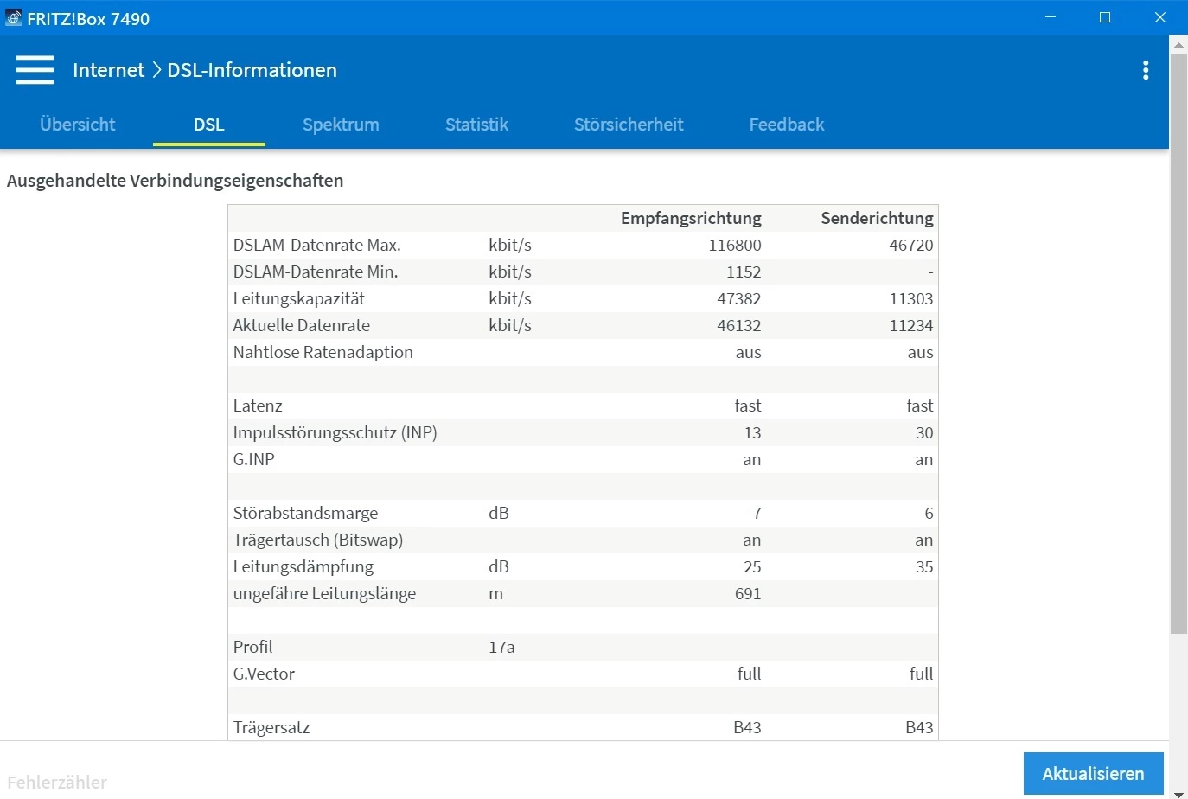The image size is (1188, 799).
Task: Click the Fehlerzähler section heading
Action: (57, 783)
